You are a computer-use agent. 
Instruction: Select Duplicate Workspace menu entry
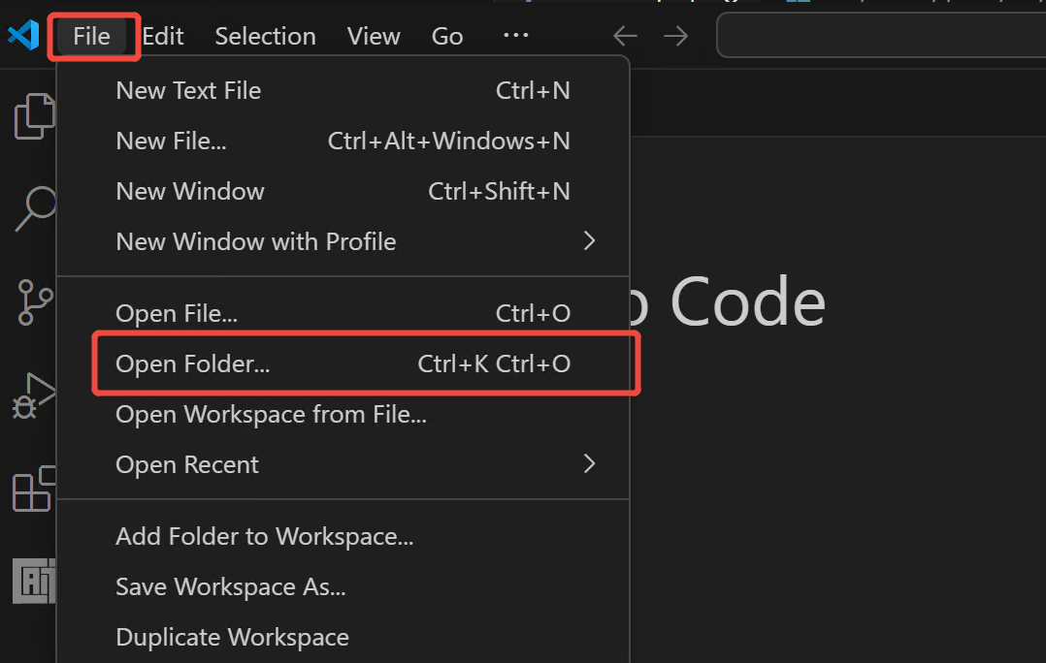click(x=233, y=637)
